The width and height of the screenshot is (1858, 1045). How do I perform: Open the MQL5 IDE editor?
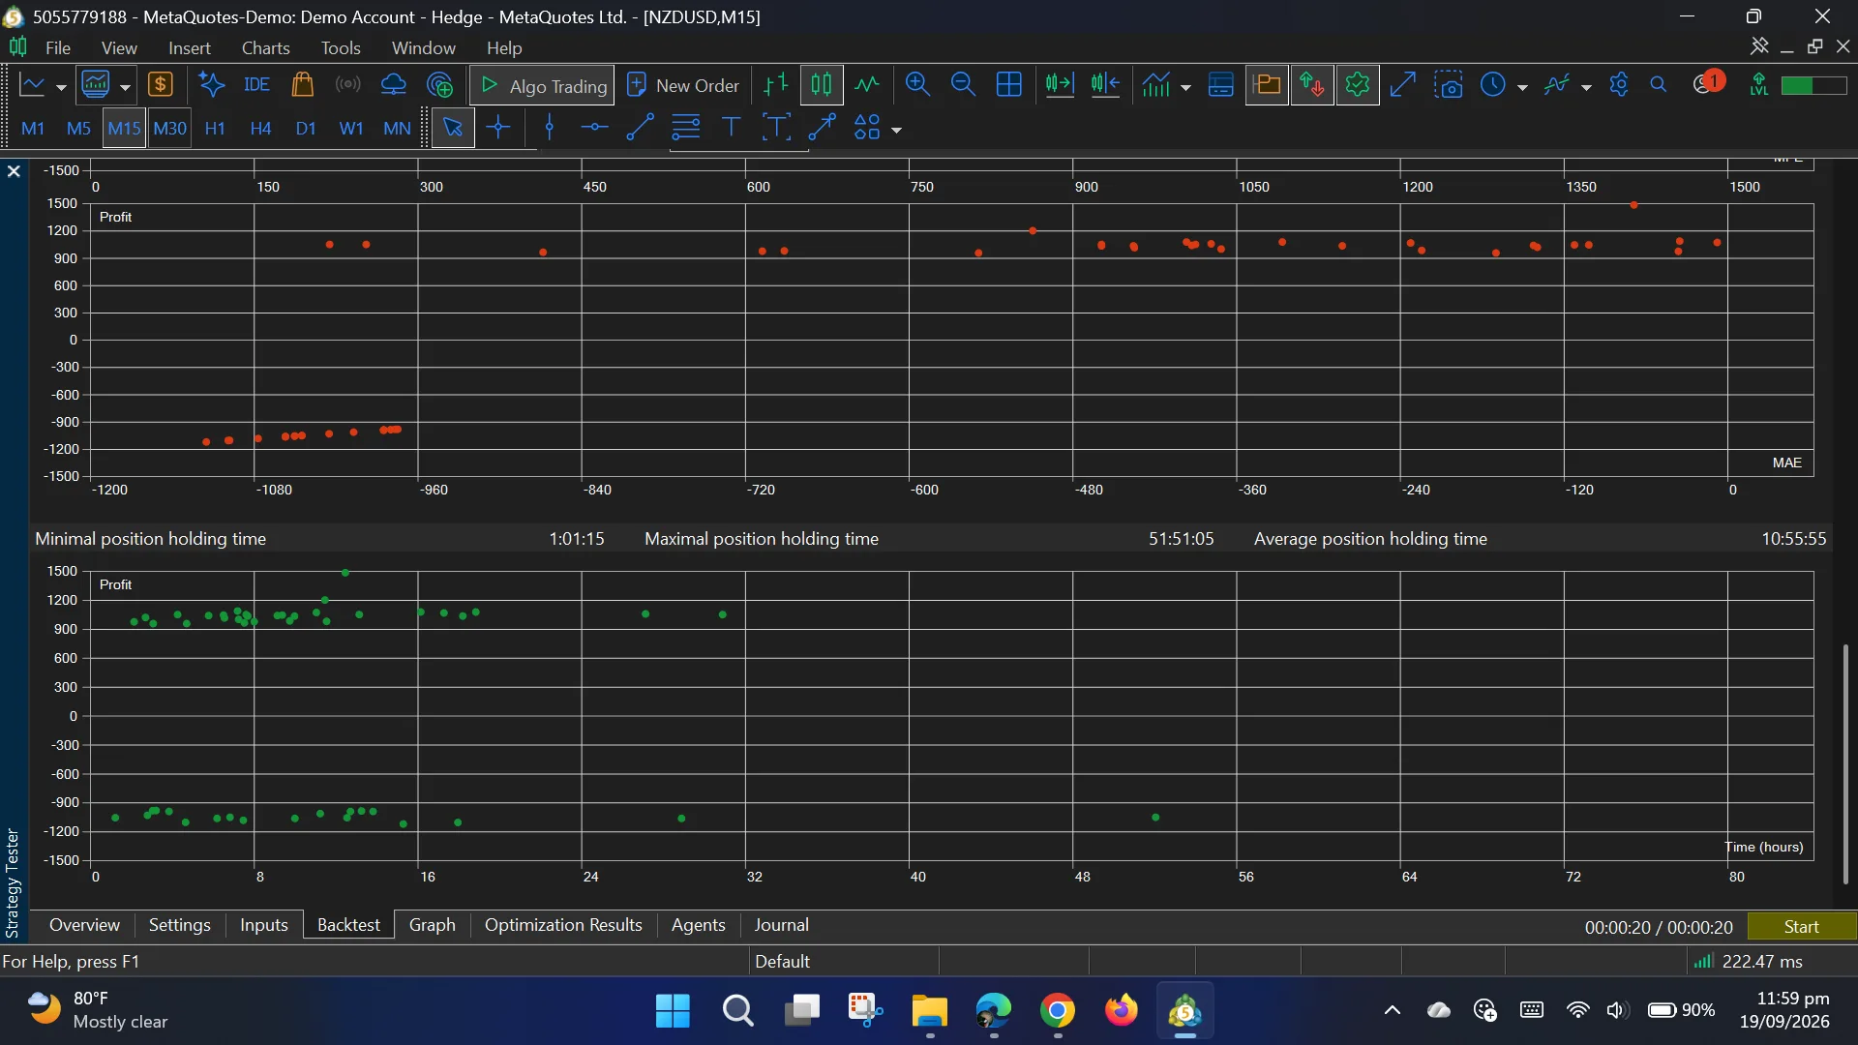[256, 85]
